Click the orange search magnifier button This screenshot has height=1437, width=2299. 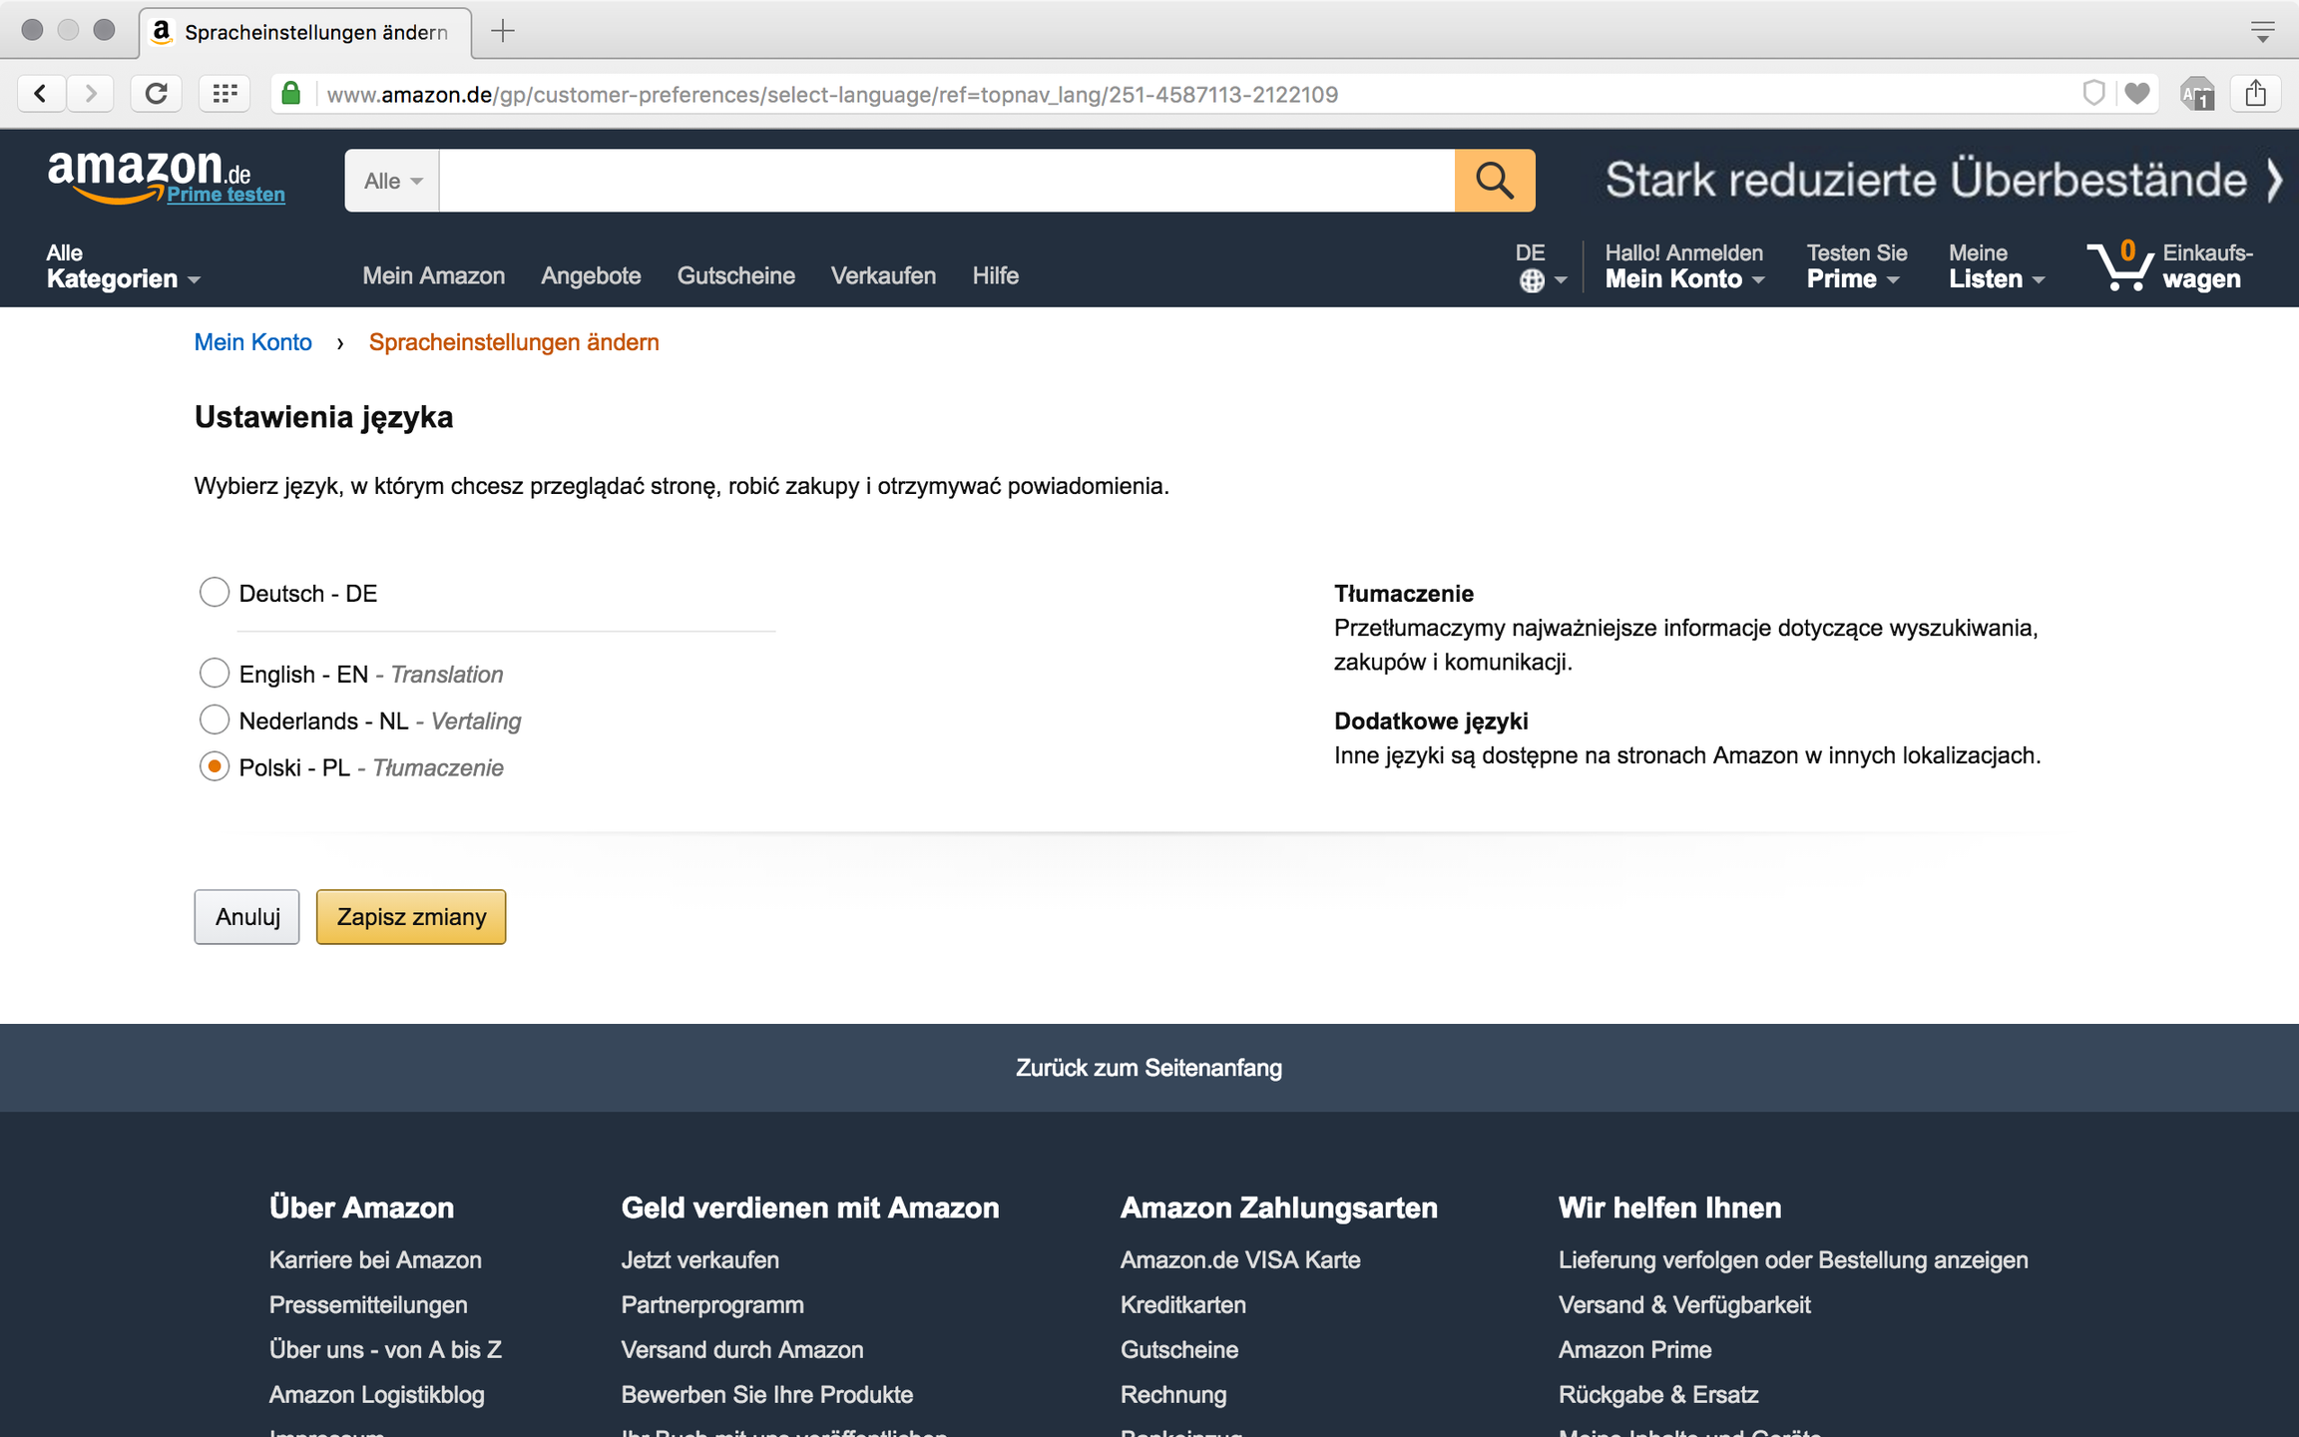pos(1494,181)
